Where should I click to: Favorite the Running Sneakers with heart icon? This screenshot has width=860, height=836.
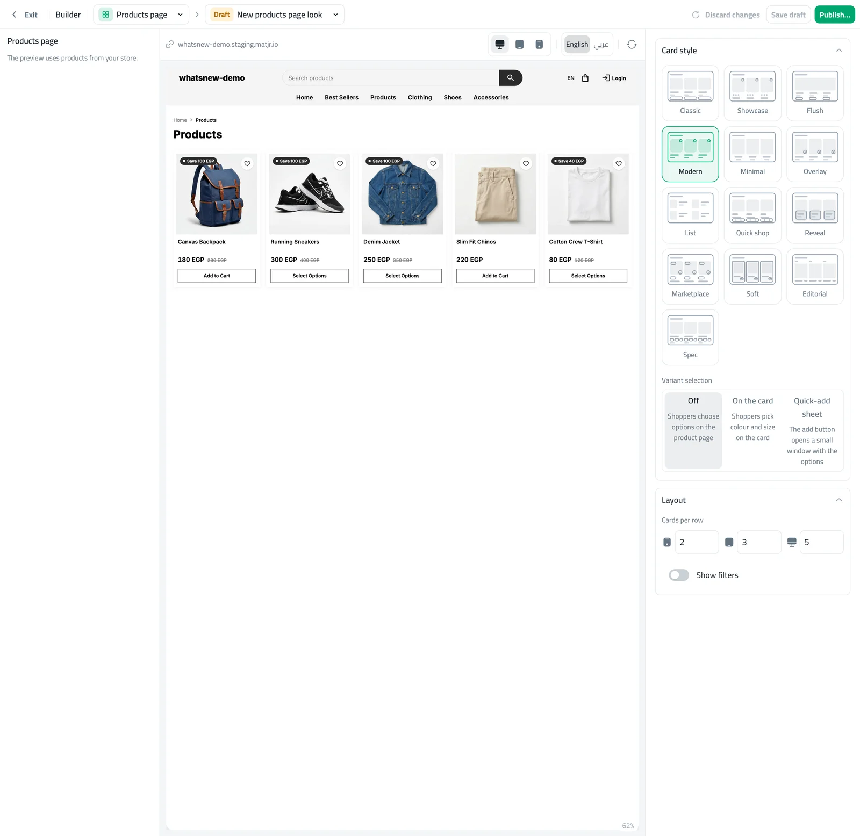pyautogui.click(x=340, y=163)
